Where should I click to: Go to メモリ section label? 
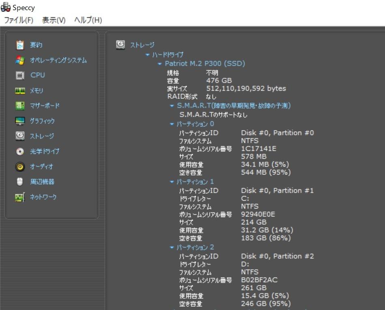click(x=37, y=90)
